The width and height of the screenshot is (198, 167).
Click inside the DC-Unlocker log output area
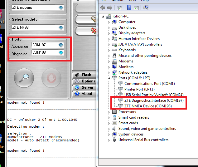tap(51, 133)
